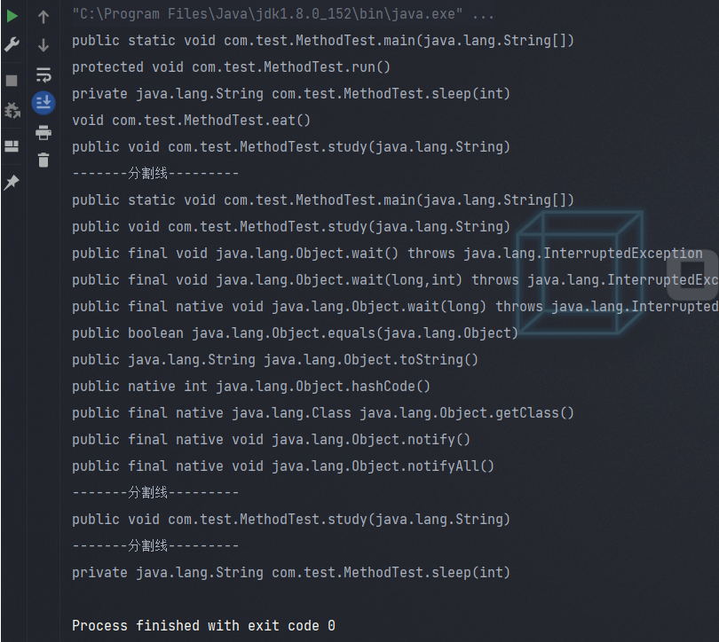
Task: Click the Object.toString() output line
Action: pos(274,360)
